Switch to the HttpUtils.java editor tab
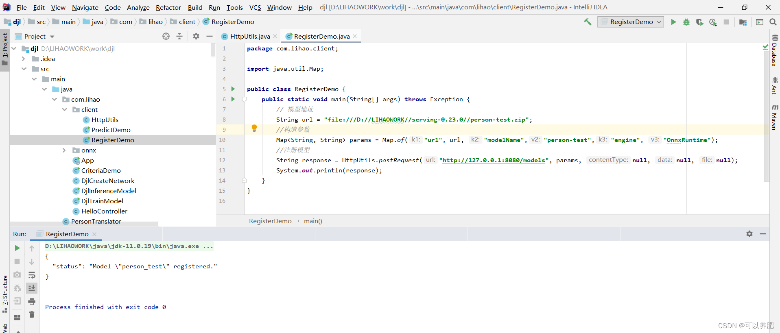 (249, 36)
